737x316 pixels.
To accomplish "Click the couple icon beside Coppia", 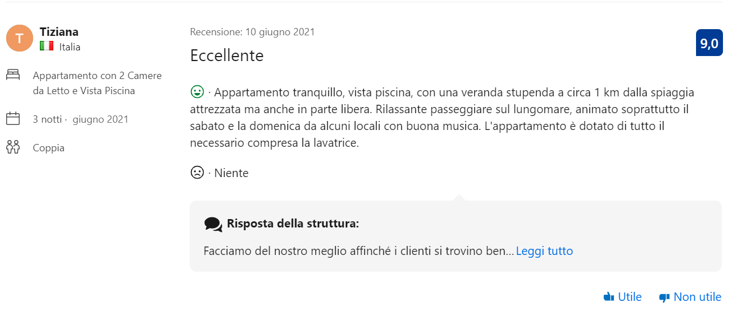I will 13,148.
